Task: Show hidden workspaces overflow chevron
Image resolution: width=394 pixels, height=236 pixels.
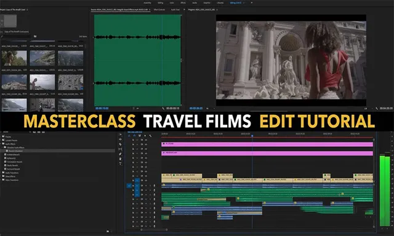Action: [x=252, y=2]
